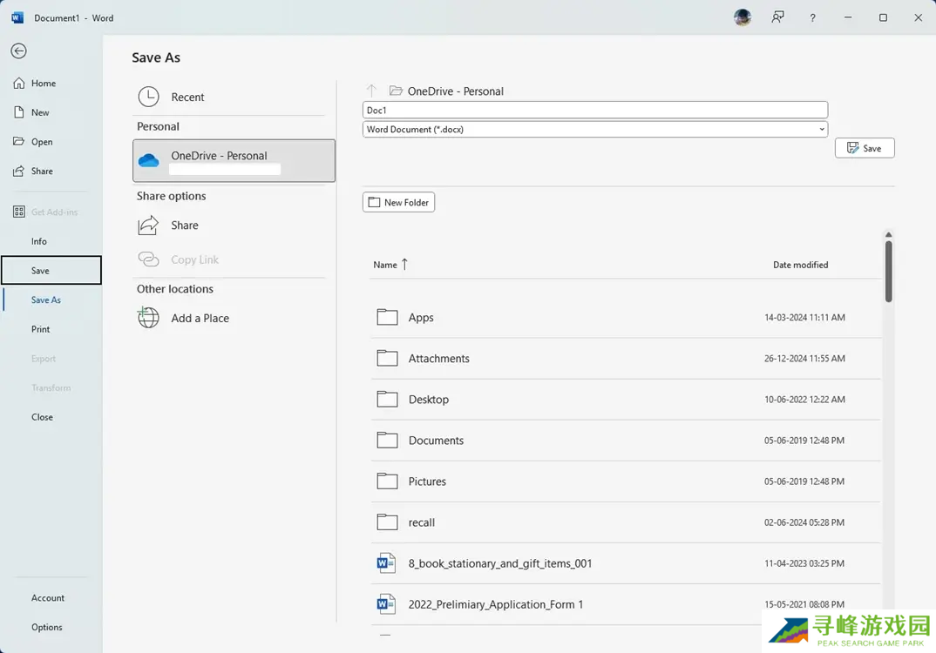Viewport: 936px width, 653px height.
Task: Click the back arrow to exit Backstage
Action: (x=18, y=51)
